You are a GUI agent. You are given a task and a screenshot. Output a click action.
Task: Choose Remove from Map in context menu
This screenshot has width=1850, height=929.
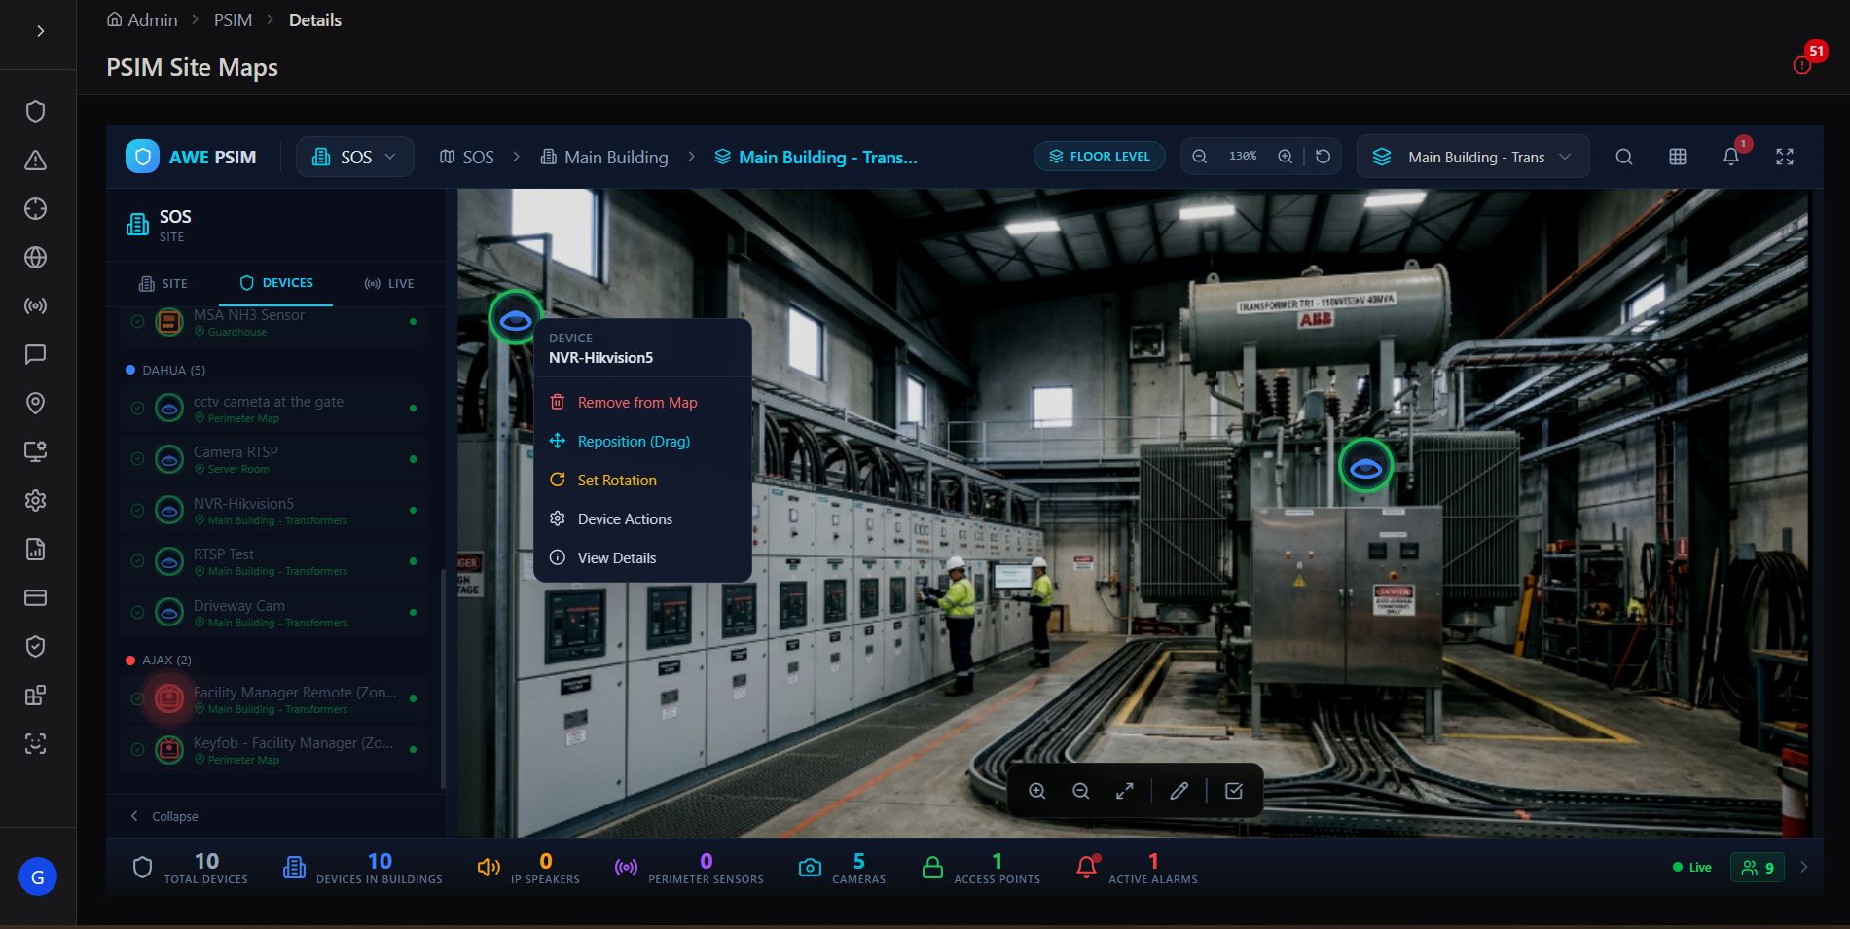point(642,402)
